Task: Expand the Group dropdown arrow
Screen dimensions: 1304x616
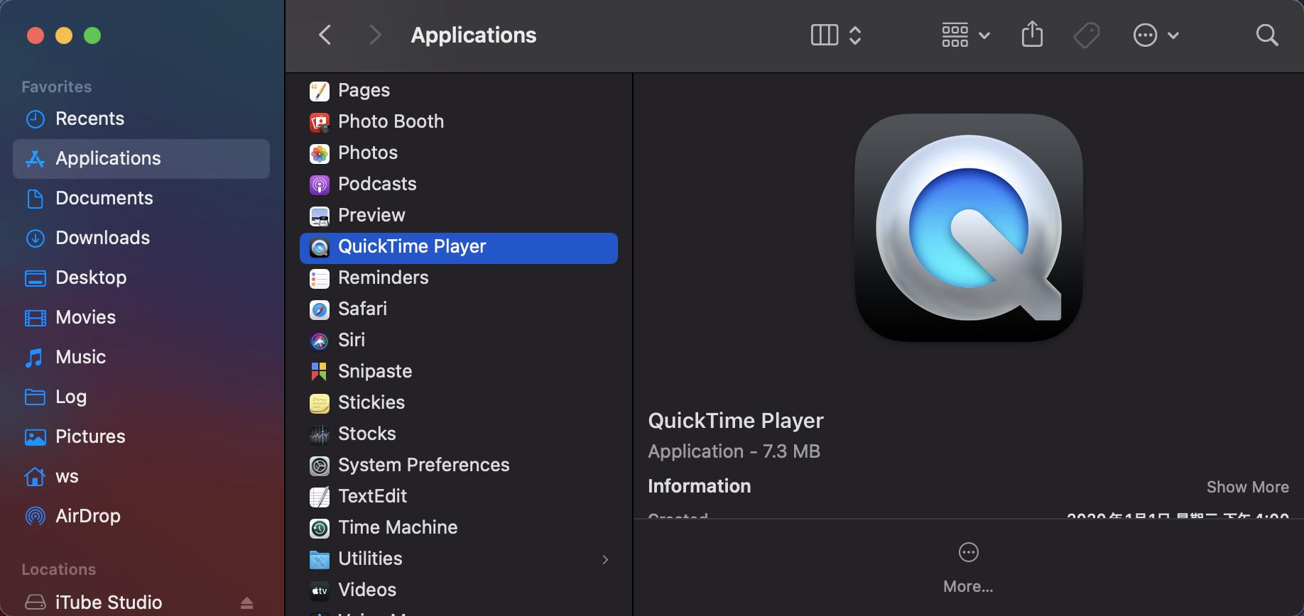Action: [984, 35]
